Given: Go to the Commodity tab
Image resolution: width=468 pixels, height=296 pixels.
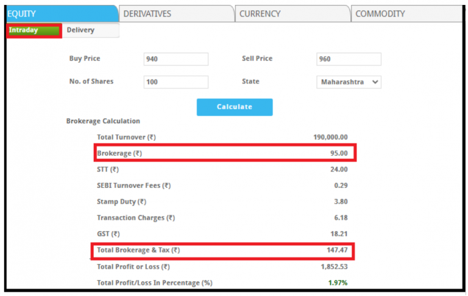Looking at the screenshot, I should click(x=407, y=13).
